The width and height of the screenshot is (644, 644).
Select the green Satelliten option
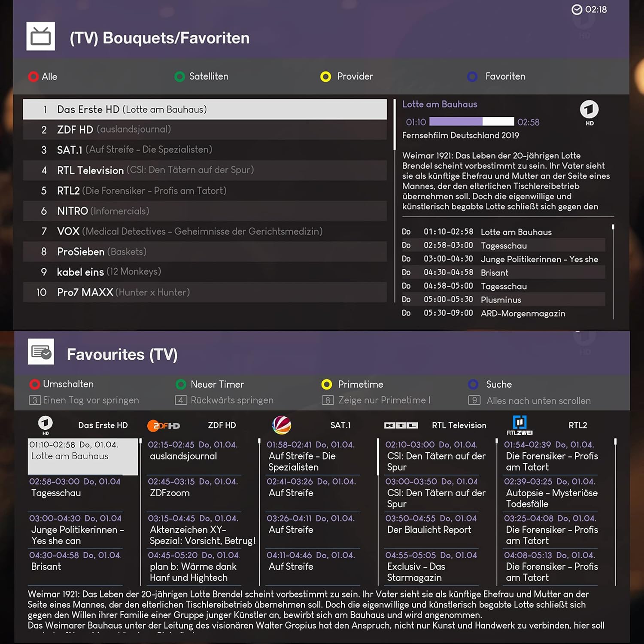click(x=202, y=76)
